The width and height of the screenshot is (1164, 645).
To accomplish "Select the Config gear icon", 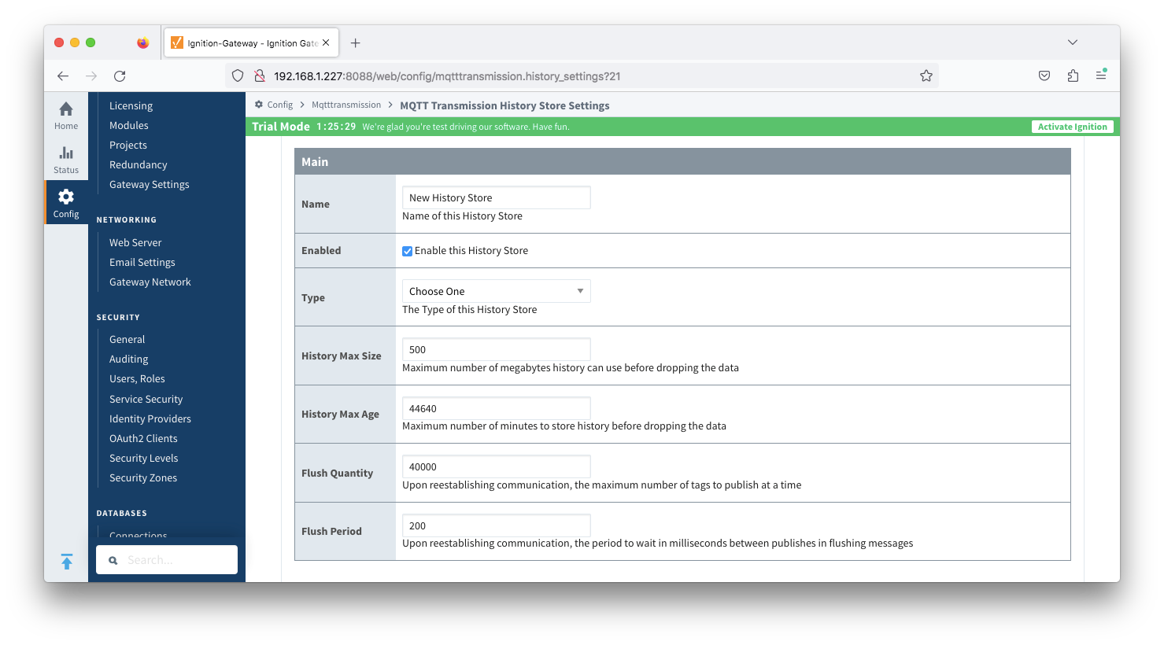I will (x=66, y=197).
